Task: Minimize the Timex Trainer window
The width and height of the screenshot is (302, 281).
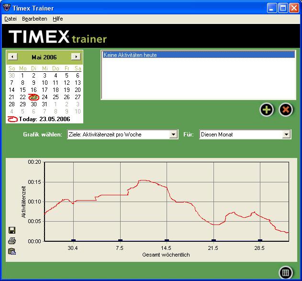Action: (x=271, y=8)
